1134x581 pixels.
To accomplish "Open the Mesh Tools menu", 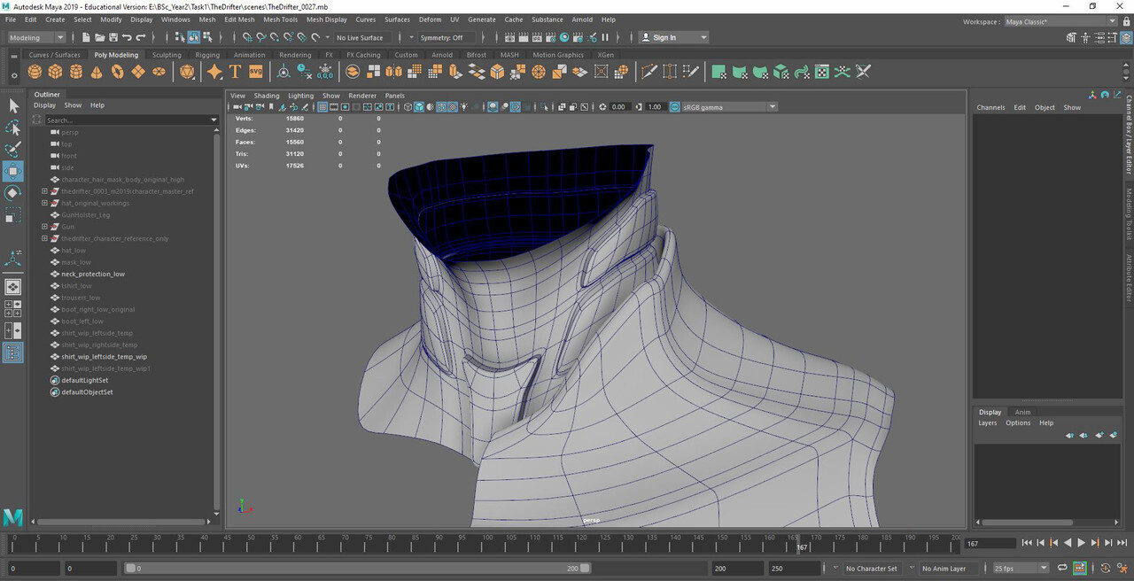I will pos(280,19).
